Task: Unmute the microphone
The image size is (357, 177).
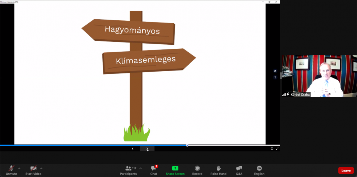Action: (x=11, y=169)
